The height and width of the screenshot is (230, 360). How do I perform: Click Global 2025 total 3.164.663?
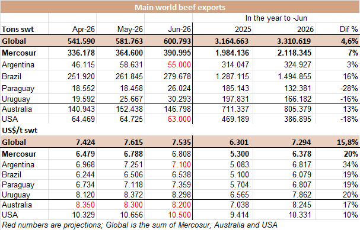[x=231, y=41]
